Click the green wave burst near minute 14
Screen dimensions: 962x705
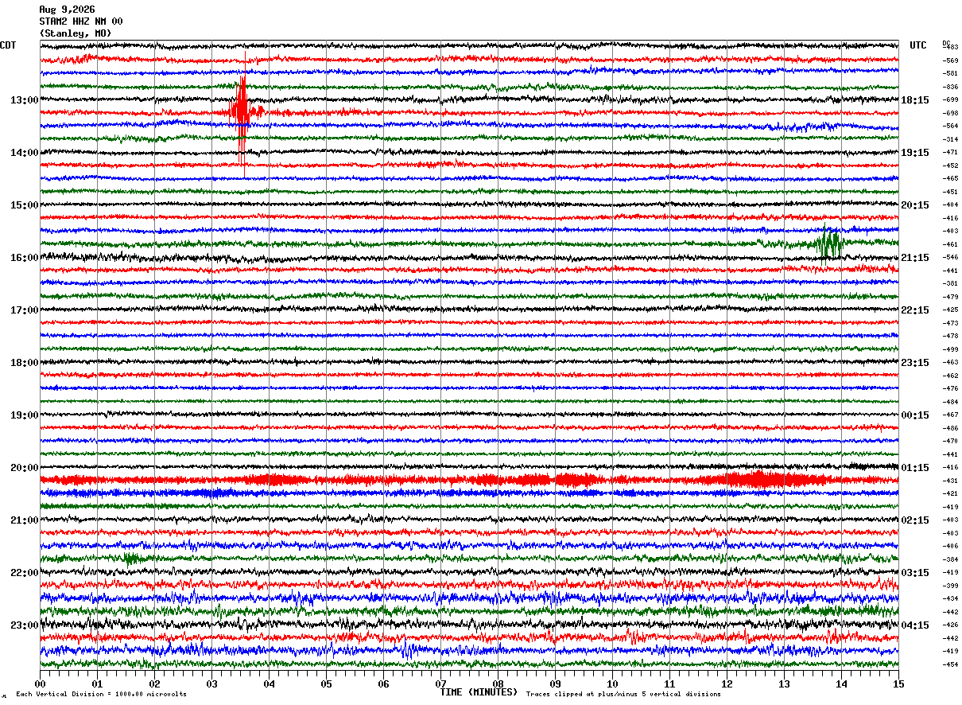click(829, 243)
